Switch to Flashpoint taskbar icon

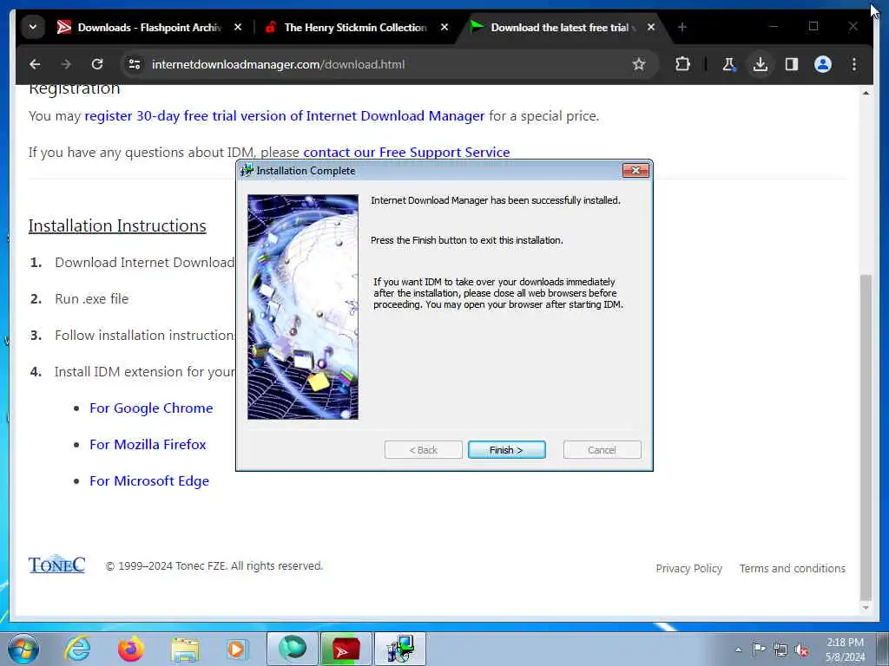click(x=346, y=649)
